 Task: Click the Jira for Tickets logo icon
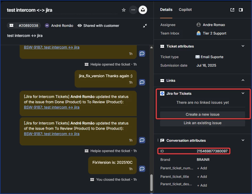point(162,93)
